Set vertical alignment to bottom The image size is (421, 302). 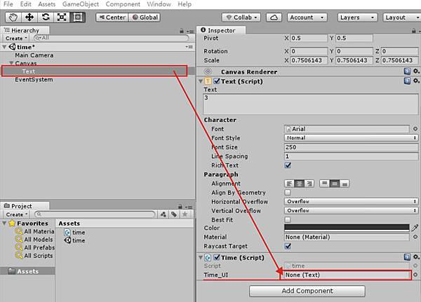pos(345,184)
